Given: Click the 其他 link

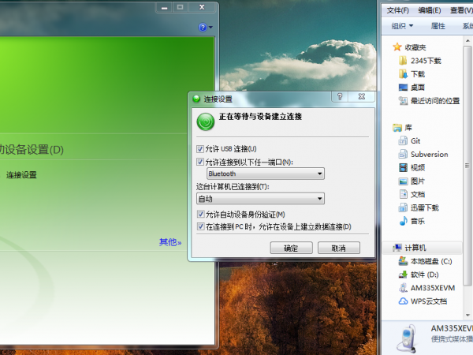Looking at the screenshot, I should [x=169, y=242].
